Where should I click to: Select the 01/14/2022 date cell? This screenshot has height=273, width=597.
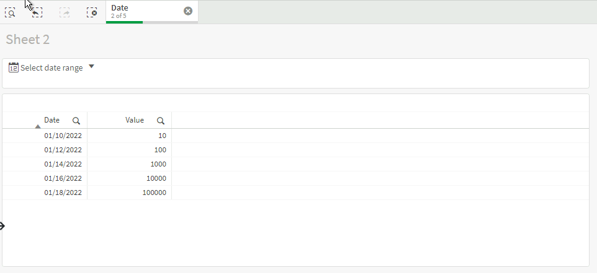pos(63,164)
